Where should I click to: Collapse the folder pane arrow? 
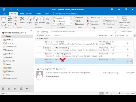(32, 30)
